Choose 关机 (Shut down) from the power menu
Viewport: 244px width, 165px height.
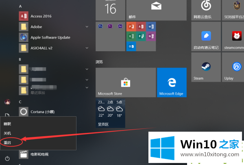pyautogui.click(x=8, y=133)
